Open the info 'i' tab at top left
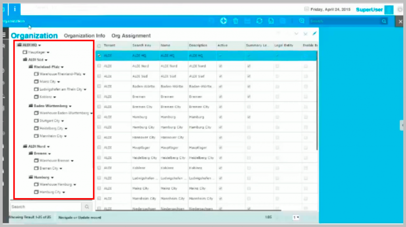Screen dimensions: 406x227 tap(15, 9)
